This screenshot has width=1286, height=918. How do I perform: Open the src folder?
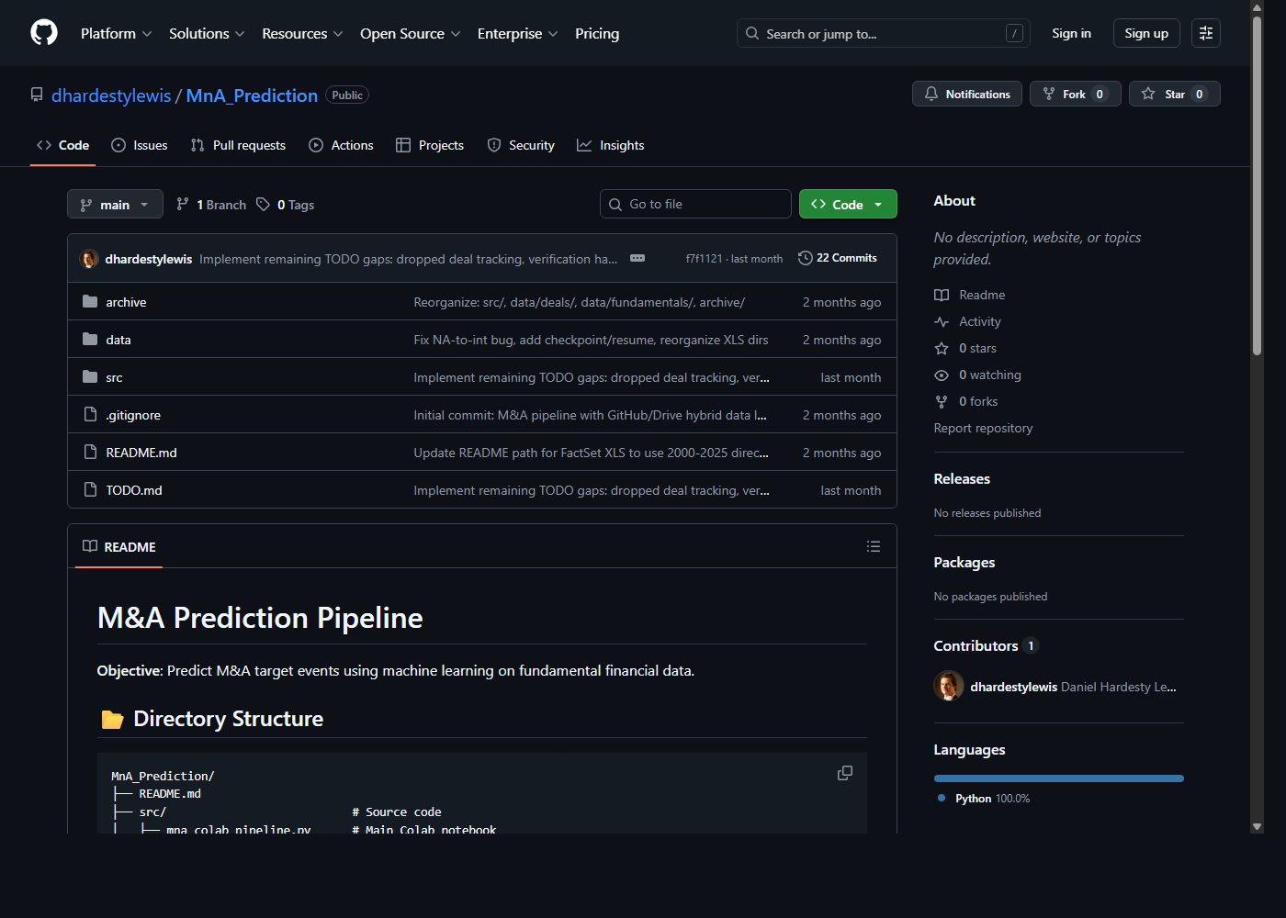(x=114, y=376)
